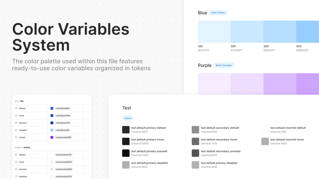Click the palette icon on surface hover row
This screenshot has width=319, height=179.
click(x=16, y=162)
